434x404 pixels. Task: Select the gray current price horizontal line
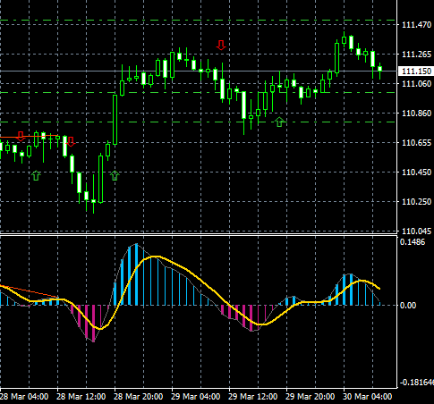(x=199, y=72)
